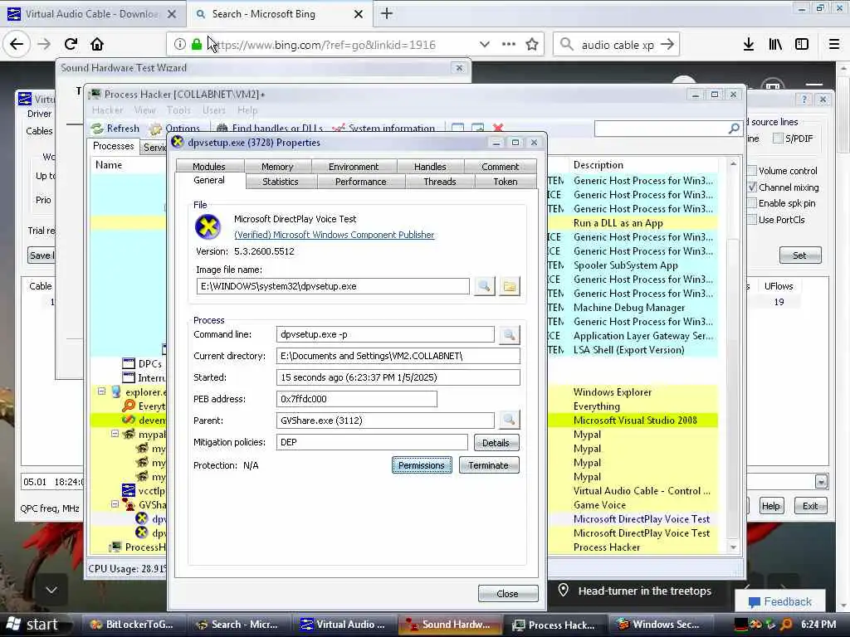Click the red X terminate toolbar icon
Image resolution: width=850 pixels, height=637 pixels.
click(498, 128)
